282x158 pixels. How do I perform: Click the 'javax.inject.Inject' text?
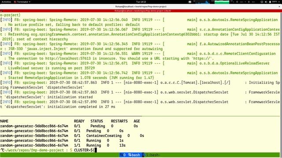click(x=47, y=49)
